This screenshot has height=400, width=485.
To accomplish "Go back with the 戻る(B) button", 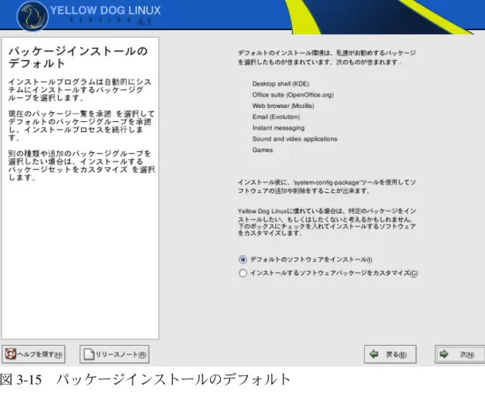I will [x=390, y=354].
